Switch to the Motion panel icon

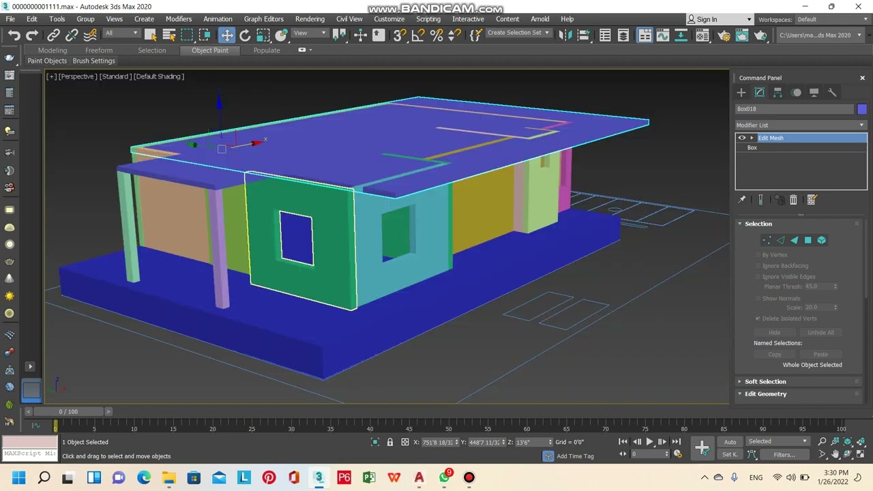796,93
